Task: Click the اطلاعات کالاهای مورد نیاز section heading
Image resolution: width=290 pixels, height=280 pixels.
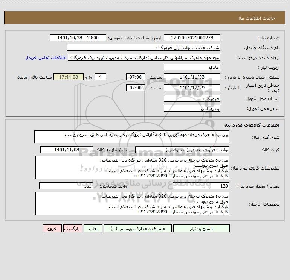Action: [251, 125]
